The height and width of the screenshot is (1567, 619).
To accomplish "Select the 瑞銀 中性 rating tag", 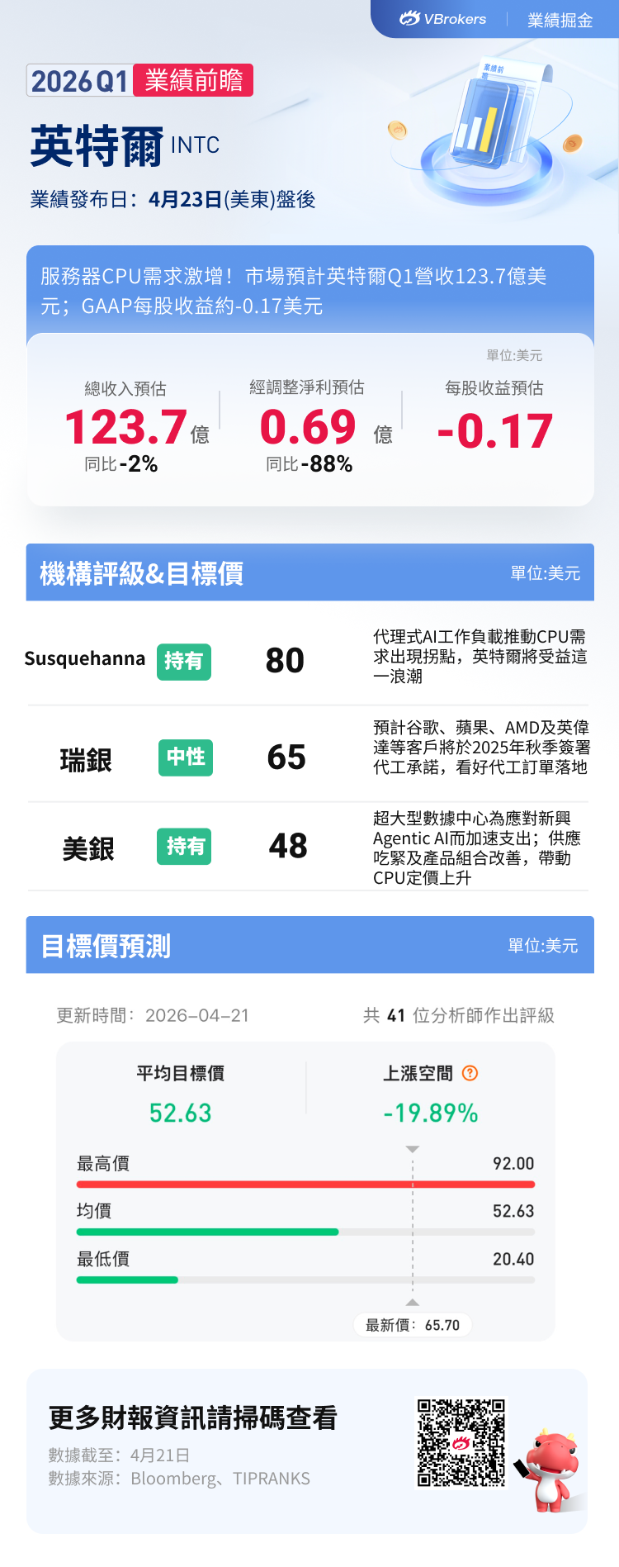I will (186, 757).
